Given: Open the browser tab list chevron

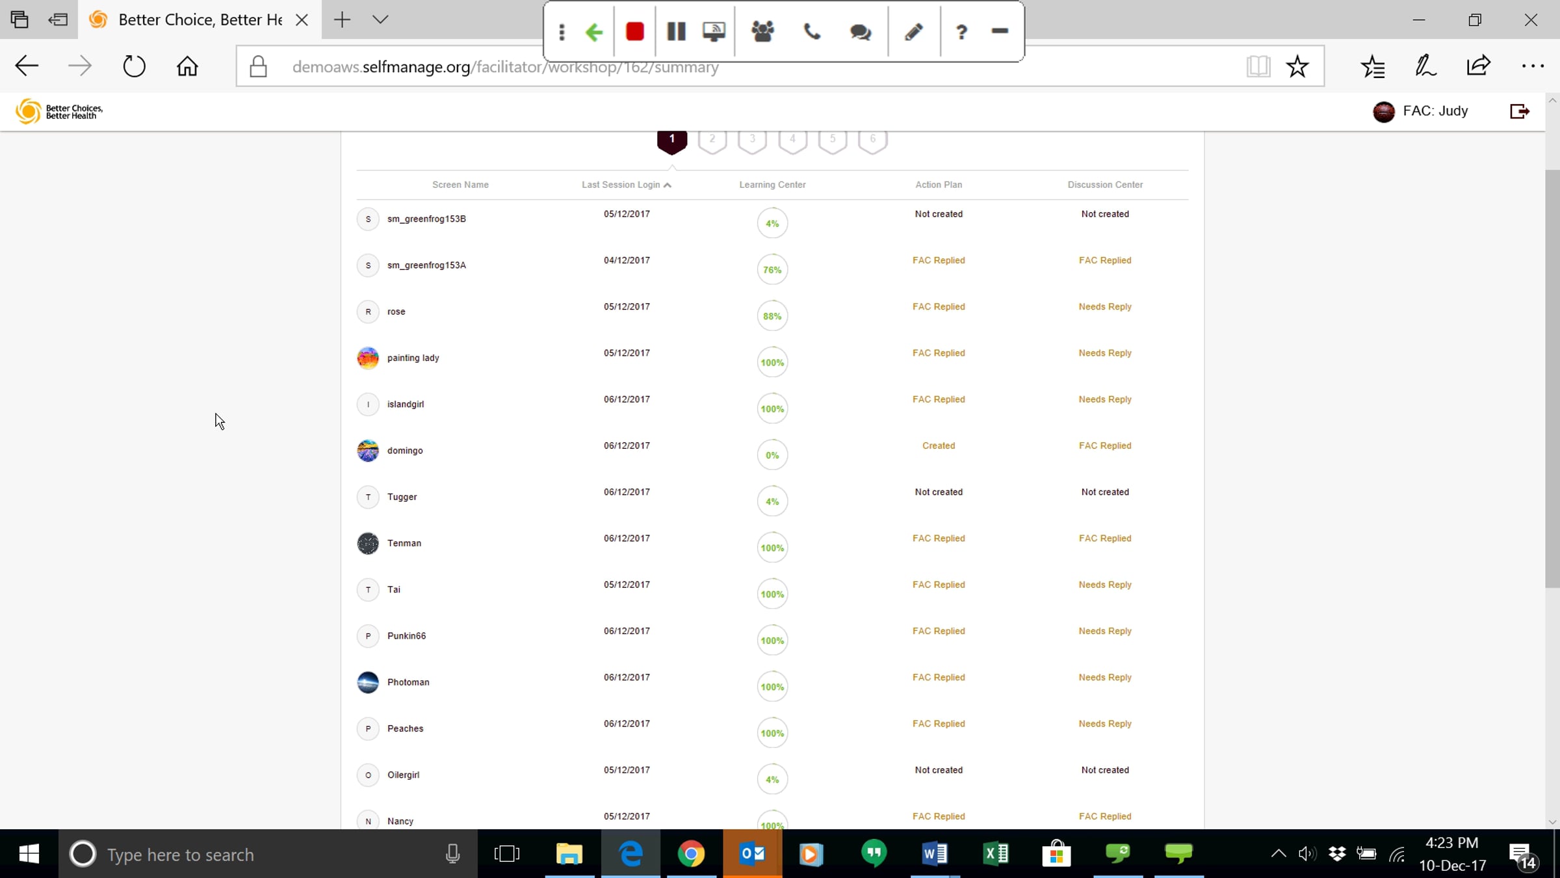Looking at the screenshot, I should 380,20.
